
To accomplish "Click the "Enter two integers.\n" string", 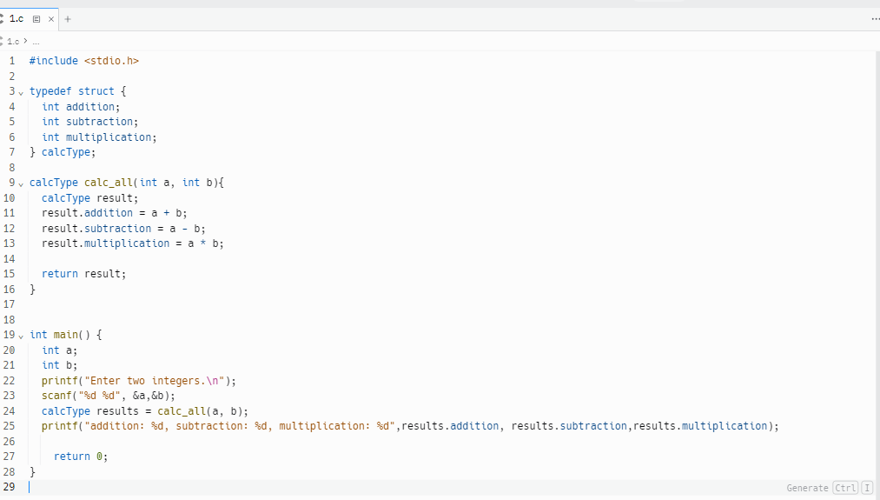I will (155, 381).
